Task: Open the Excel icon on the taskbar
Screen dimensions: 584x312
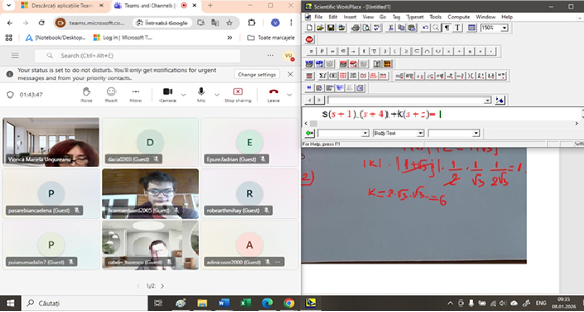Action: [x=246, y=303]
